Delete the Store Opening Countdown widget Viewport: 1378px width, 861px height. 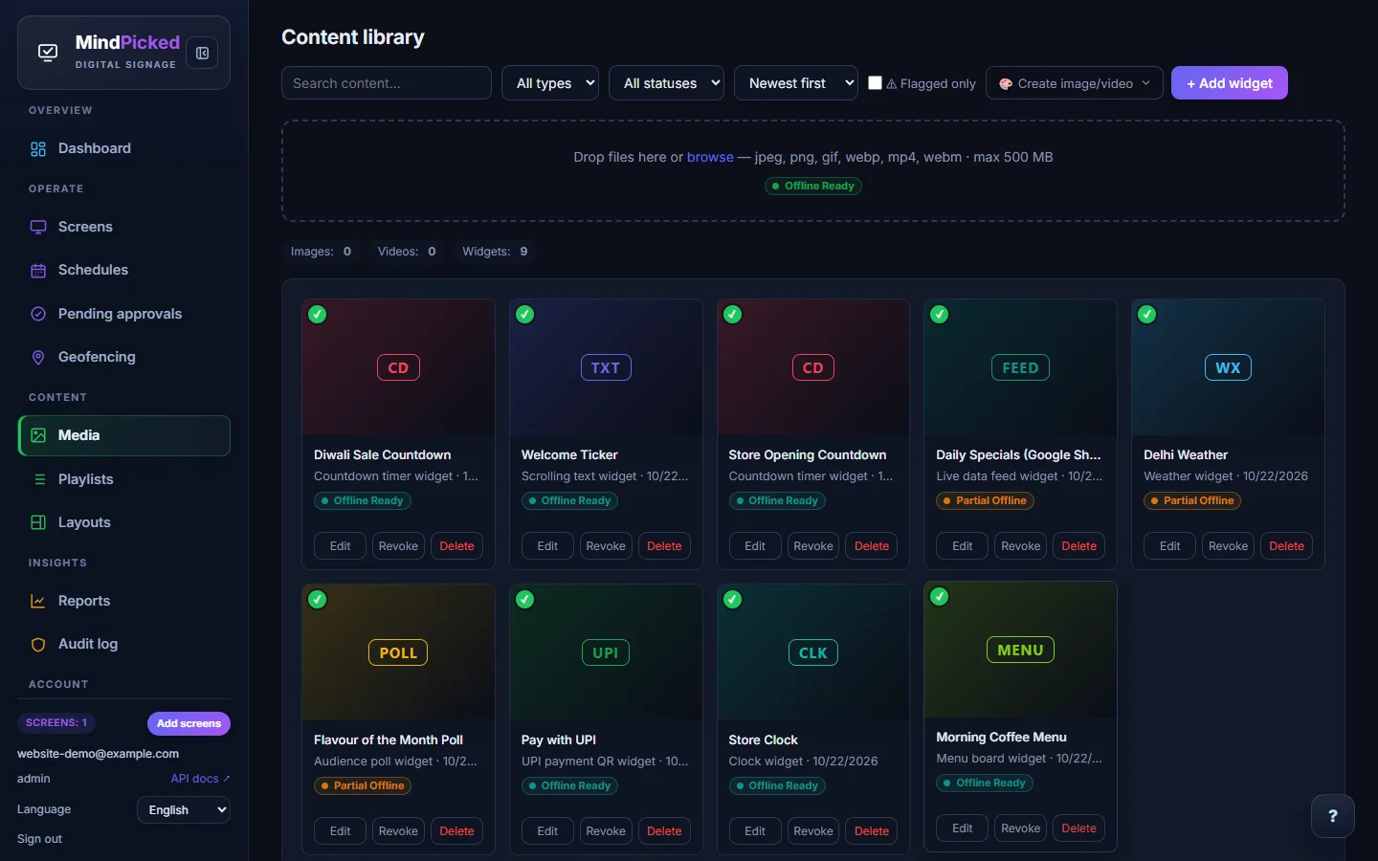[x=872, y=546]
